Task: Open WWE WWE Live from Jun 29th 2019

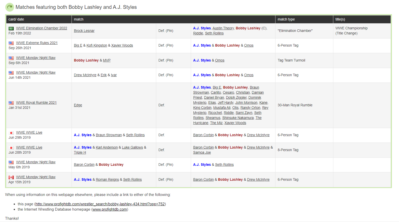Action: coord(29,132)
